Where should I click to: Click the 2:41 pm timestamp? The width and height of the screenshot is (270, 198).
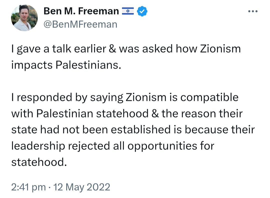(28, 187)
